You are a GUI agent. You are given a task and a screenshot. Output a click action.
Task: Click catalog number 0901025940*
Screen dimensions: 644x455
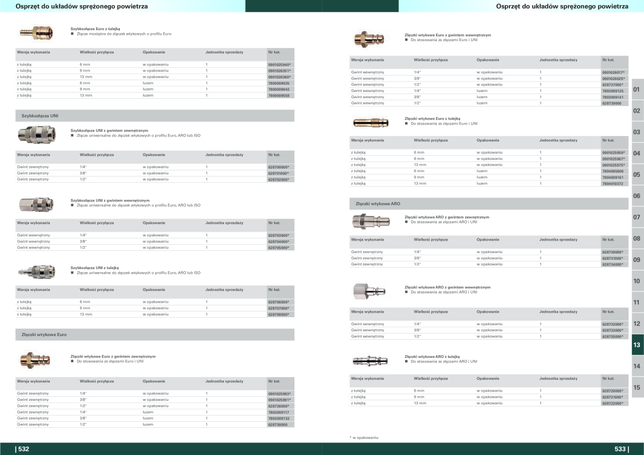[x=279, y=64]
